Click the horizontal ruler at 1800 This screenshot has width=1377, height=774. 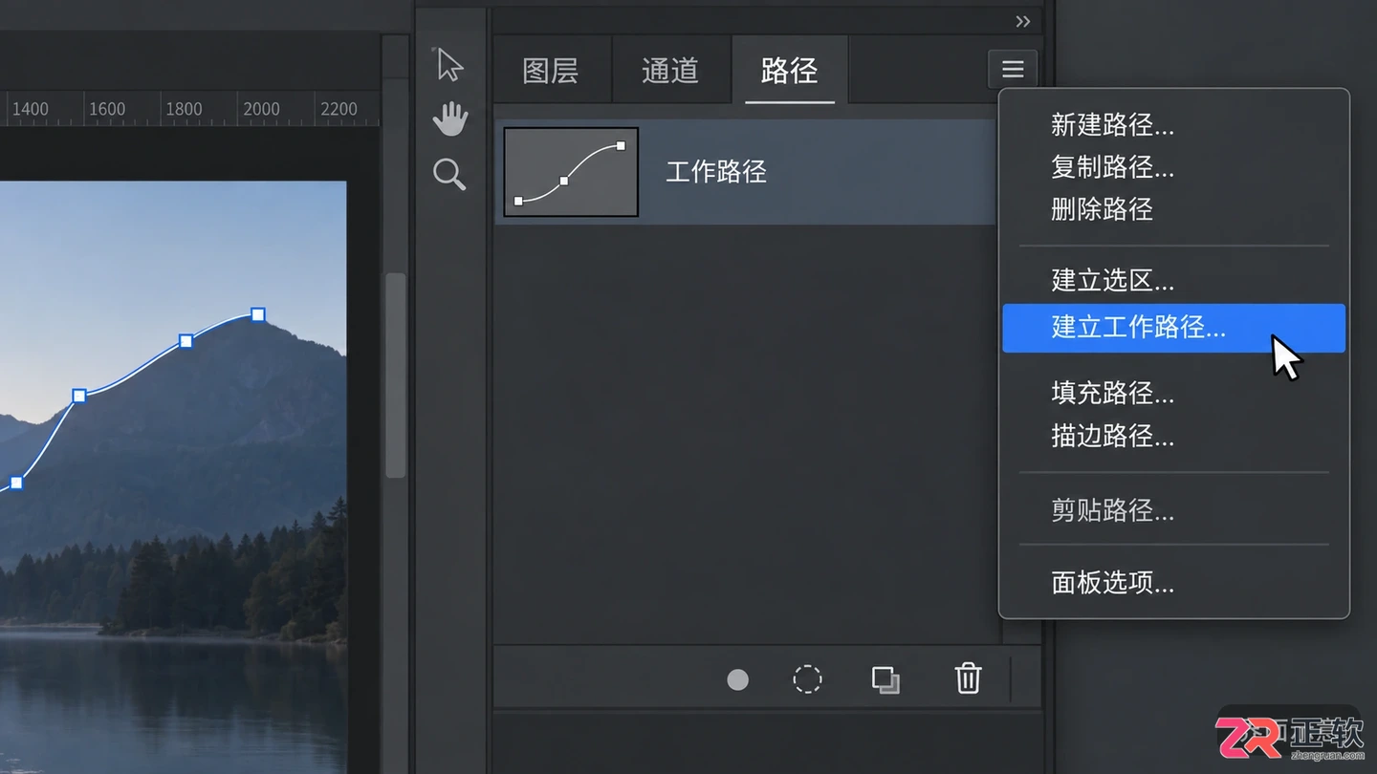tap(184, 109)
